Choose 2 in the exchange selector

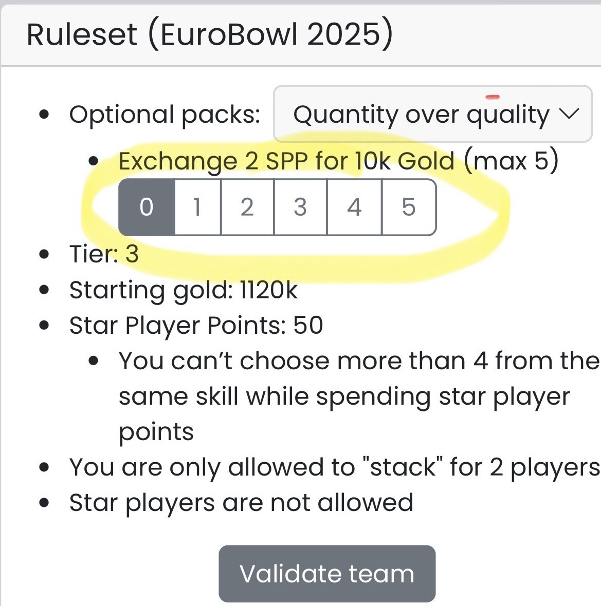click(247, 207)
